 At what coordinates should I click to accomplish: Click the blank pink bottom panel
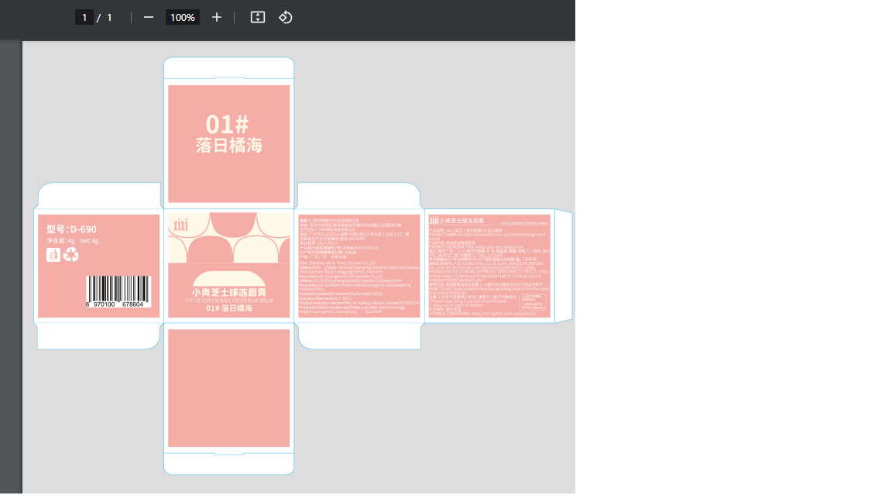[229, 387]
